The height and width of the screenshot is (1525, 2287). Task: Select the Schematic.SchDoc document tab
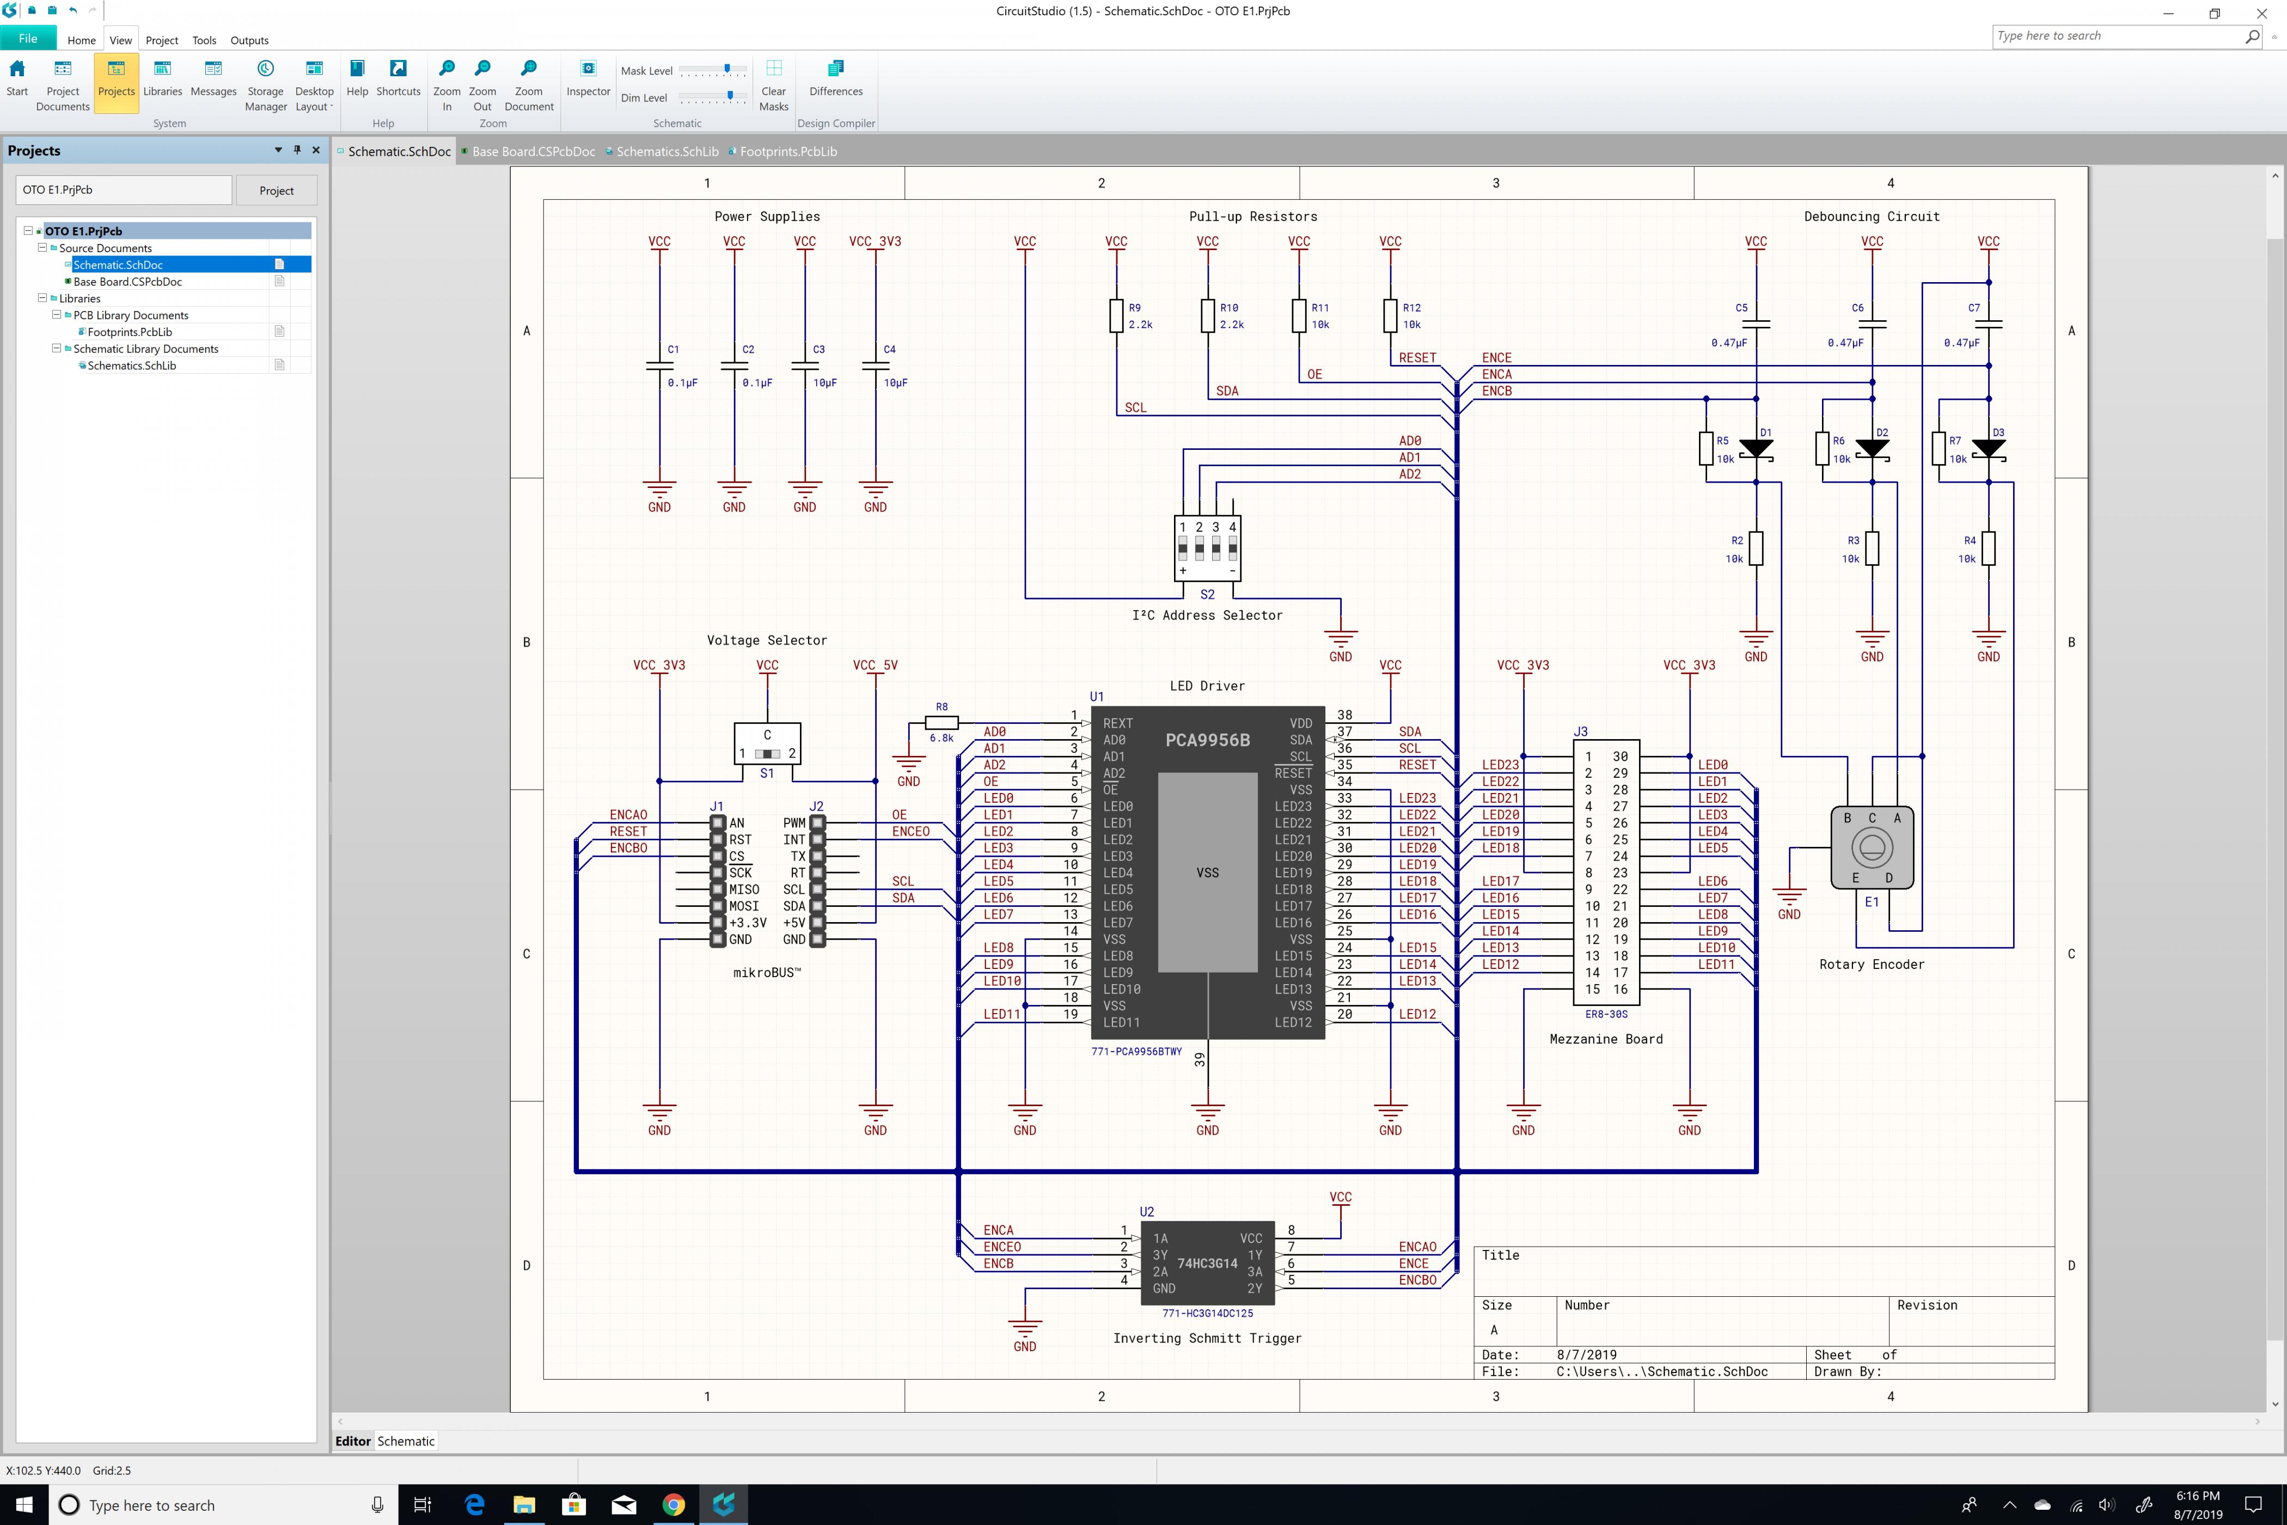coord(394,152)
